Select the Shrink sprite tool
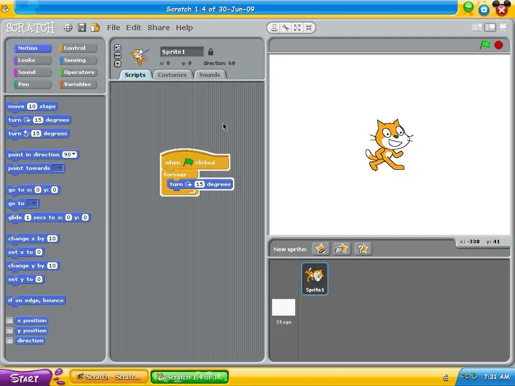This screenshot has height=386, width=515. coord(309,28)
